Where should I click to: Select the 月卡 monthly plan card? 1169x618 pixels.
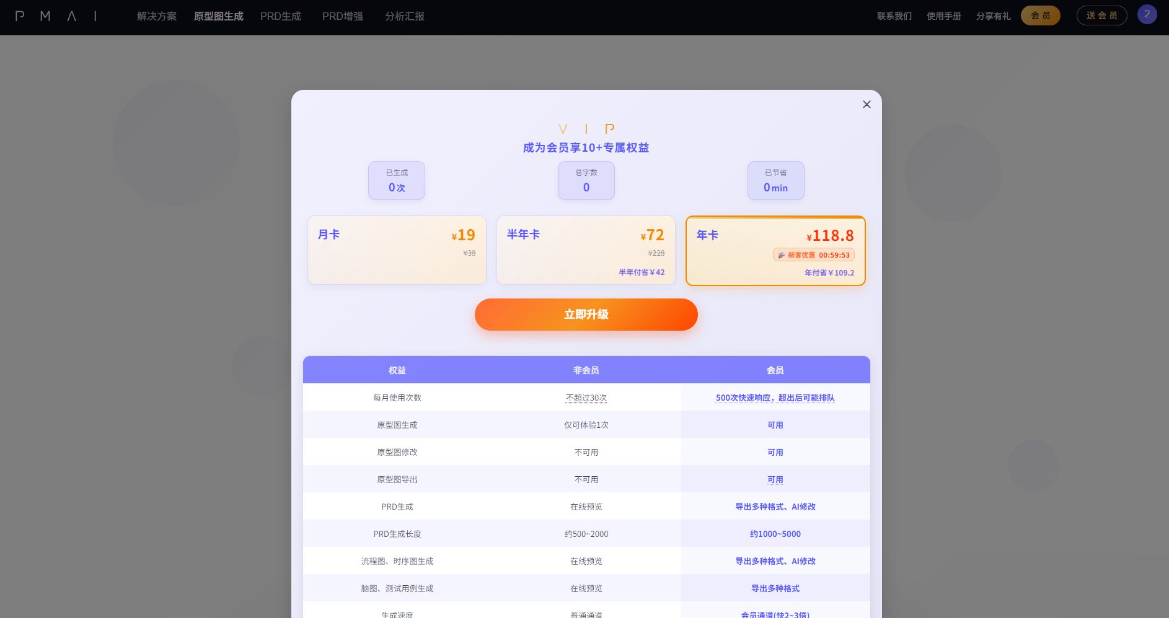coord(397,250)
